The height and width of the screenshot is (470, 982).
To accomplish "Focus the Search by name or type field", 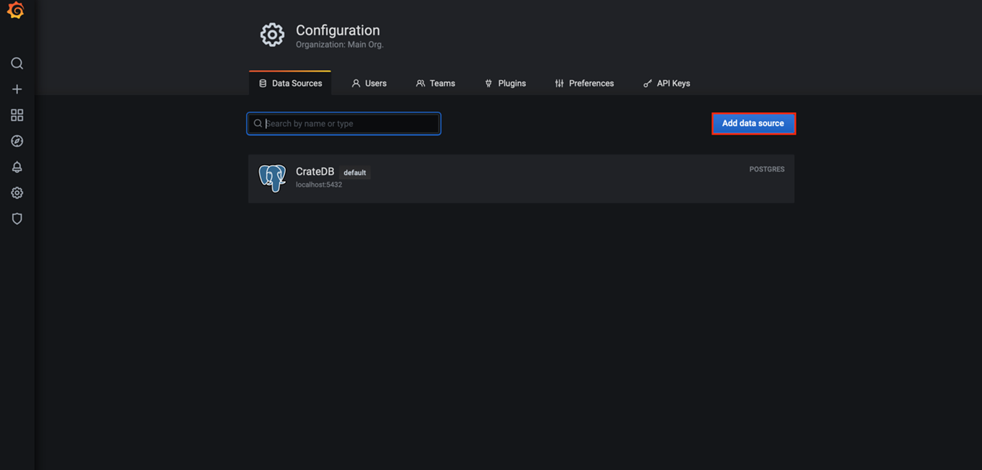I will point(343,123).
